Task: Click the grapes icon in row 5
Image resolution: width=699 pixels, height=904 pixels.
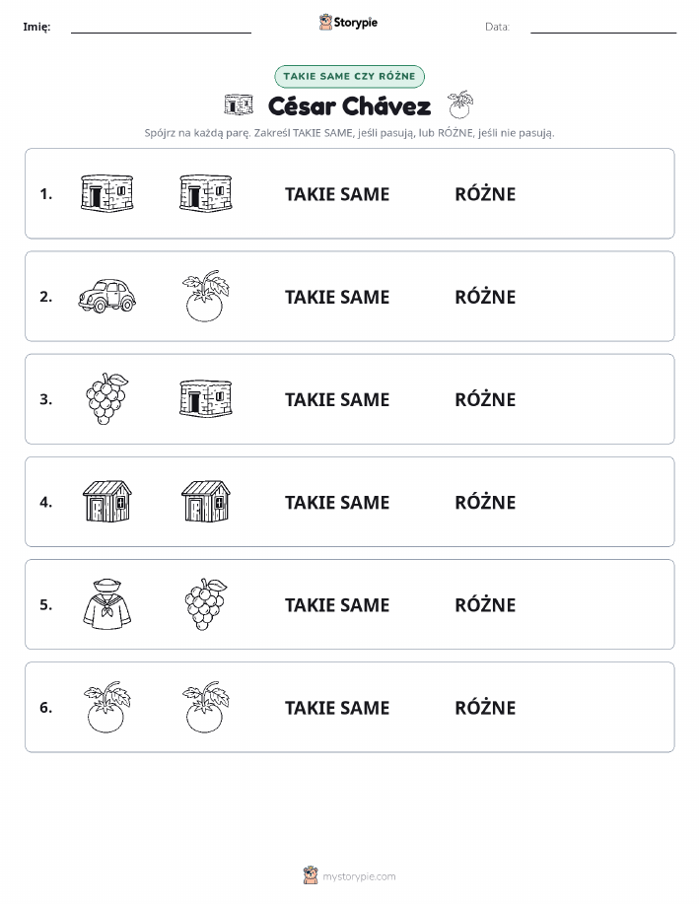Action: point(206,604)
